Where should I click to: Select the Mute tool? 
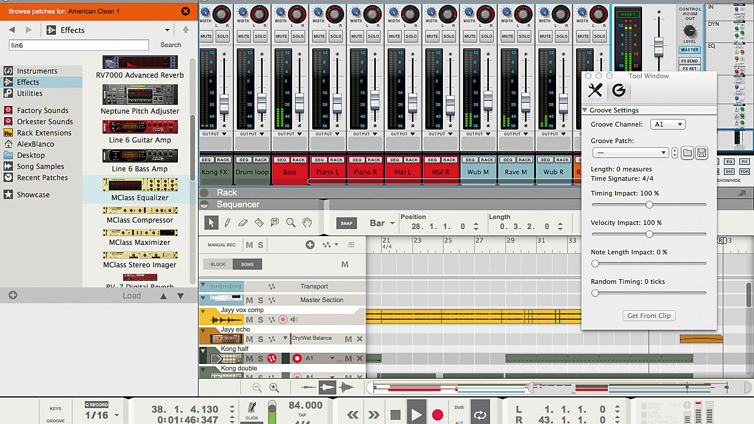tap(275, 223)
